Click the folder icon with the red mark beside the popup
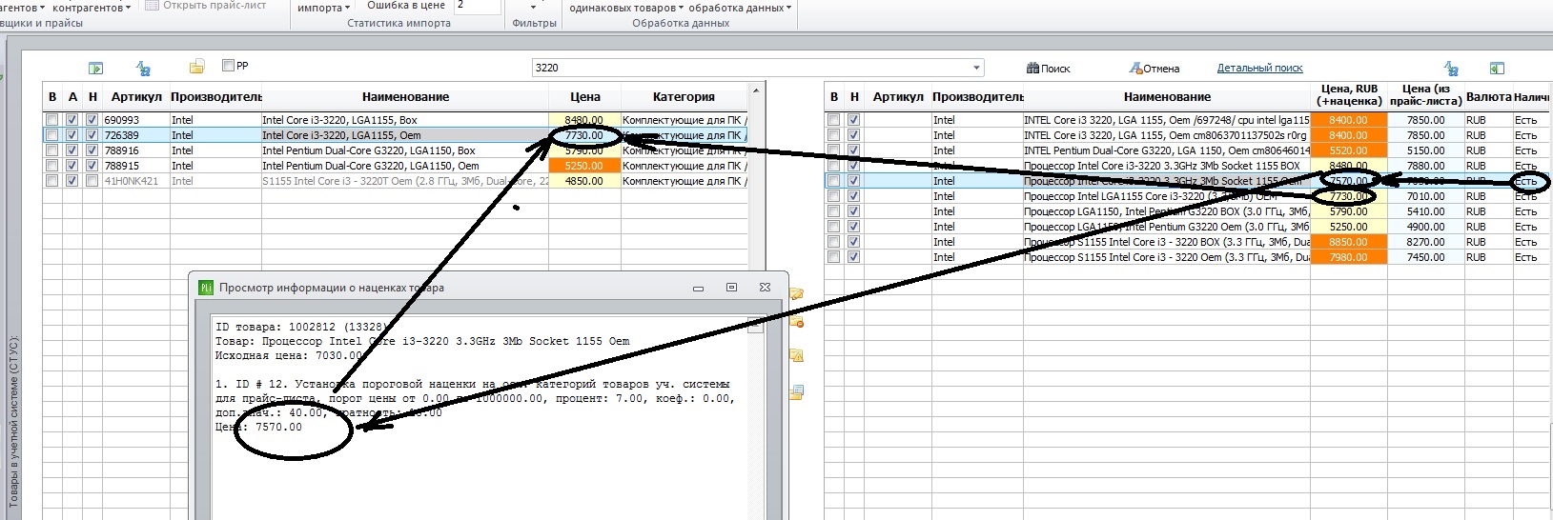Image resolution: width=1553 pixels, height=520 pixels. (796, 323)
